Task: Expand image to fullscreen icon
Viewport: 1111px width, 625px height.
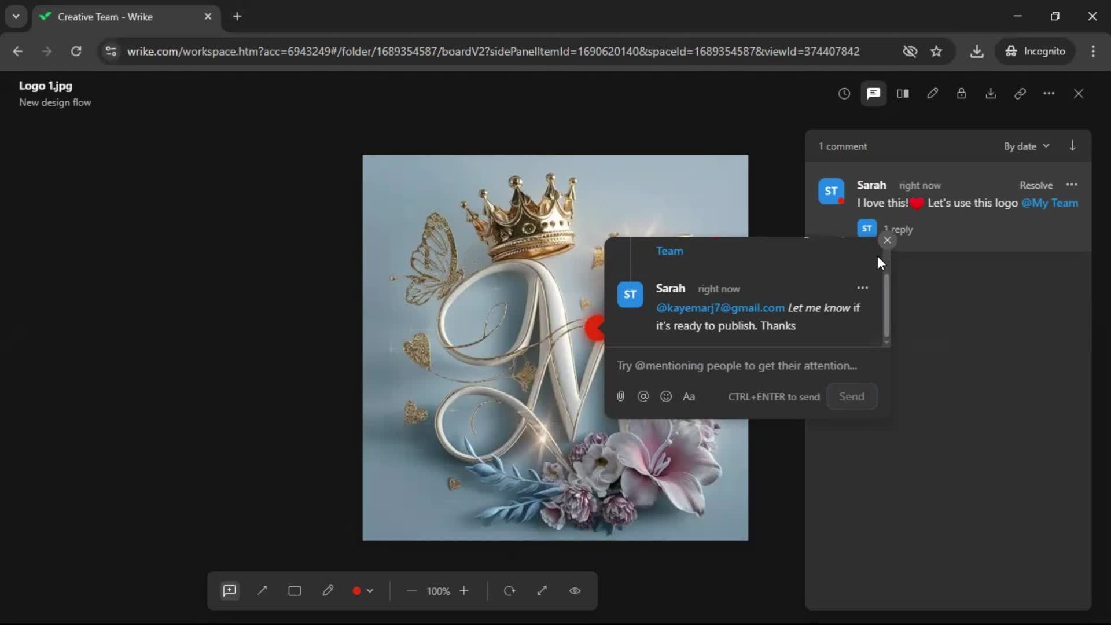Action: tap(542, 591)
